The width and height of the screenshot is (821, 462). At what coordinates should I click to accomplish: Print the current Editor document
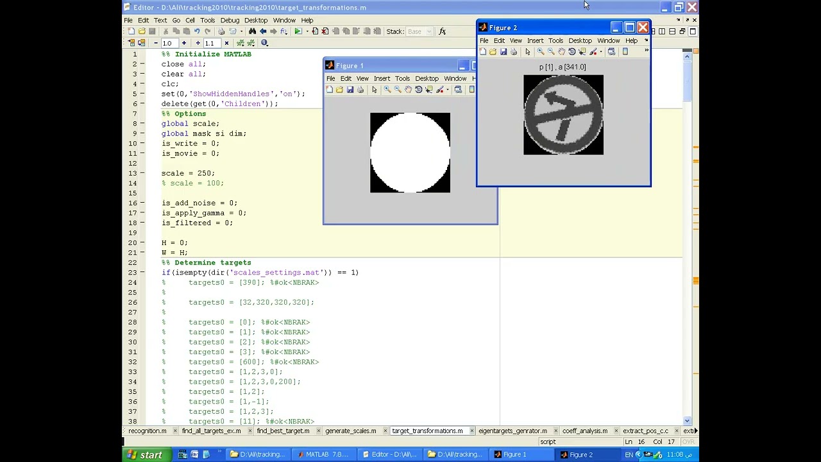(x=221, y=31)
